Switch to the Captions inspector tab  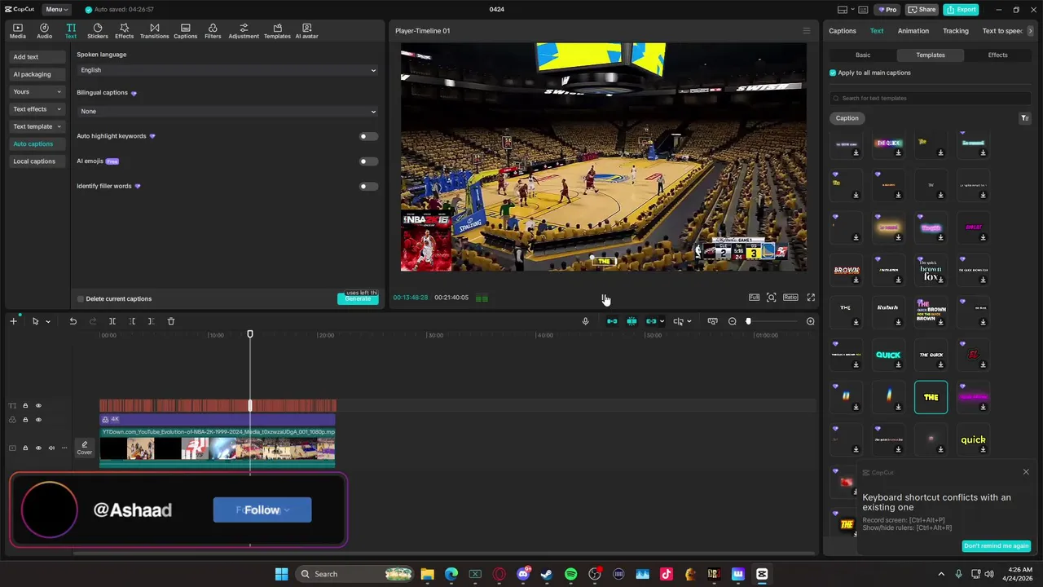pyautogui.click(x=843, y=31)
